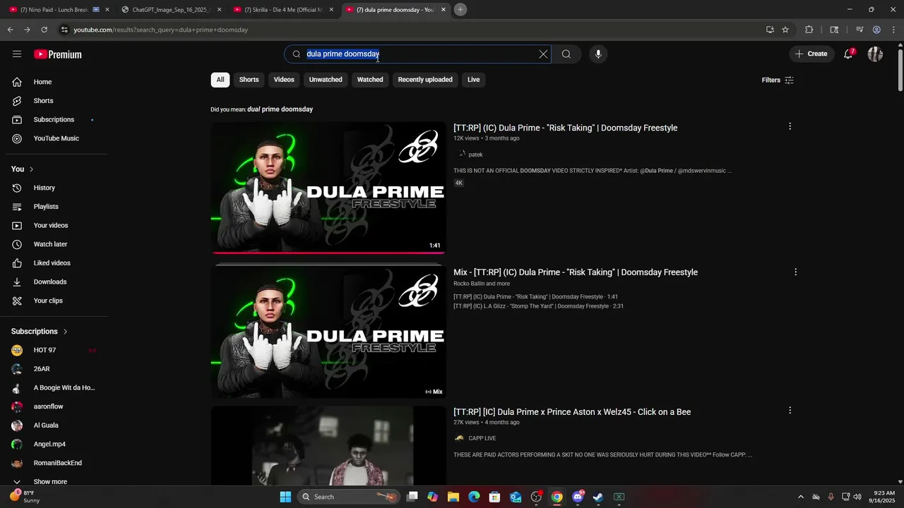Screen dimensions: 904x508
Task: Open the Mix Risk Taking title
Action: pyautogui.click(x=576, y=272)
